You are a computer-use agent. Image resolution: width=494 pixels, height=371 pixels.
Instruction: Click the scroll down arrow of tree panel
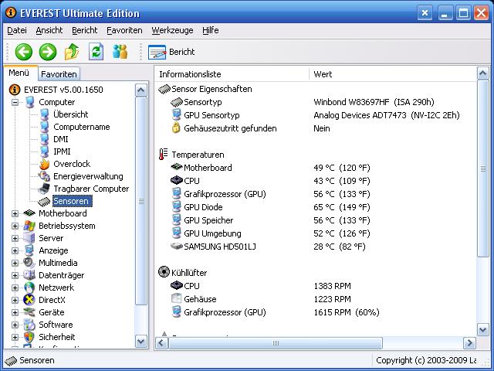point(141,341)
